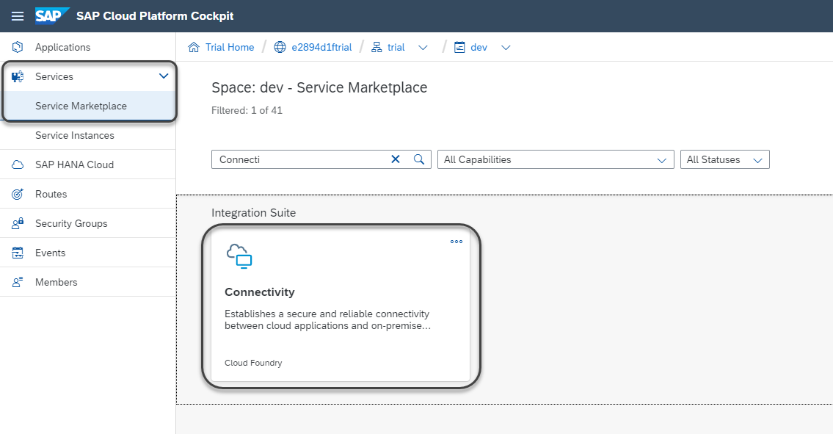Open the Members page
The image size is (833, 434).
(87, 283)
